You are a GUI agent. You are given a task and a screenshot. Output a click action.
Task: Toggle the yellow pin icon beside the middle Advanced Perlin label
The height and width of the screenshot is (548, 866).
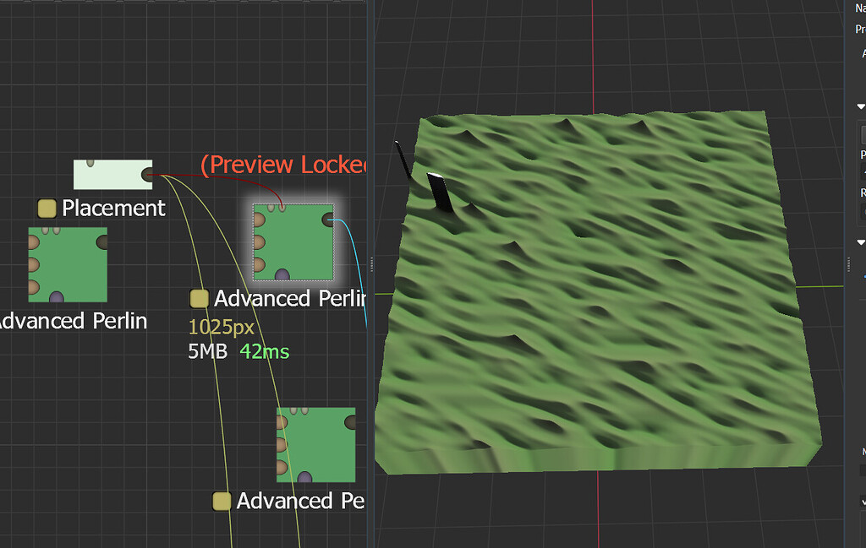[x=200, y=298]
